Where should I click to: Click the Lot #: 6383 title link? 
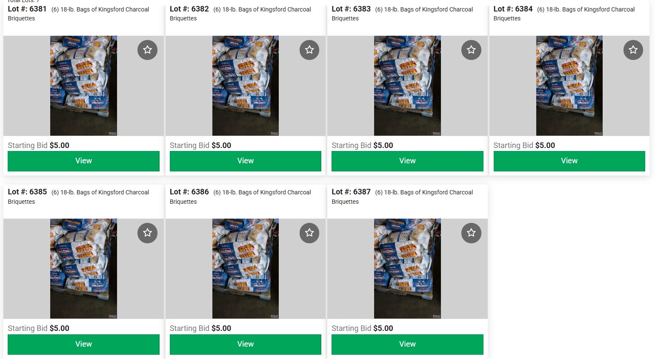[x=351, y=9]
